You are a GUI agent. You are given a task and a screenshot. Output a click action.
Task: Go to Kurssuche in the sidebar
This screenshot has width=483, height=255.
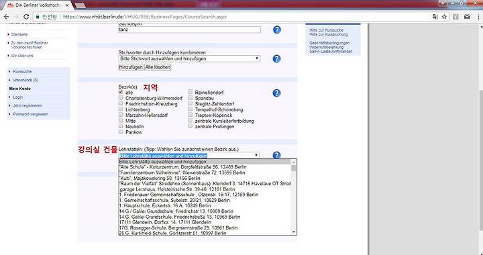tap(22, 71)
